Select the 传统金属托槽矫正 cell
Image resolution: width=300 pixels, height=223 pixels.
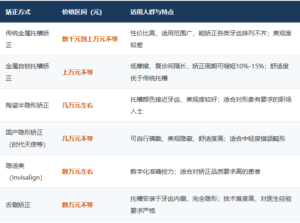click(x=27, y=39)
